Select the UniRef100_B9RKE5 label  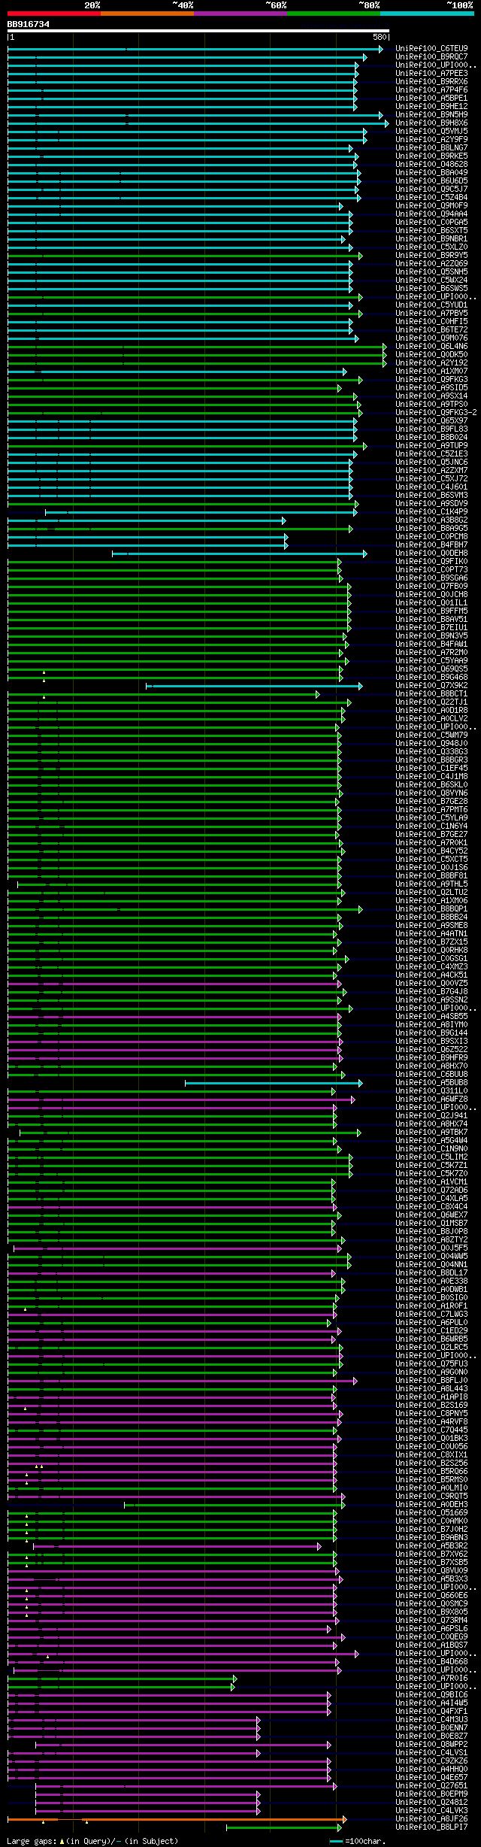point(431,156)
